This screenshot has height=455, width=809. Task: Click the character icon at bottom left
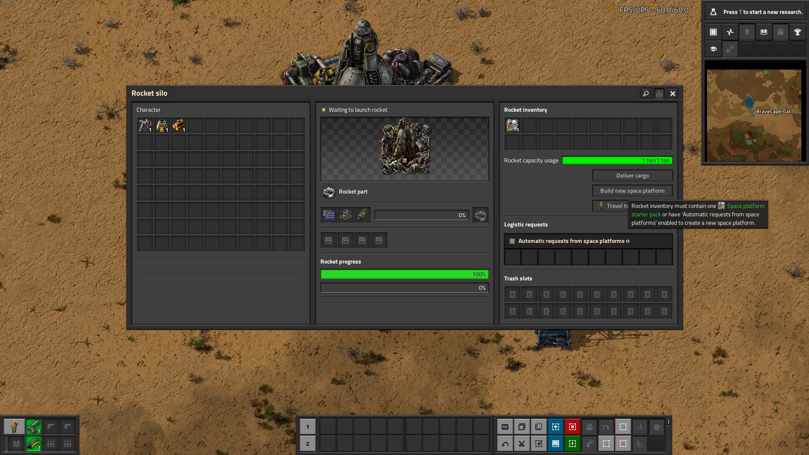coord(14,427)
